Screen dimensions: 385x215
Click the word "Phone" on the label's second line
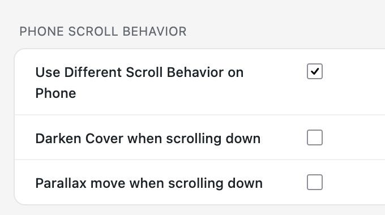(55, 93)
